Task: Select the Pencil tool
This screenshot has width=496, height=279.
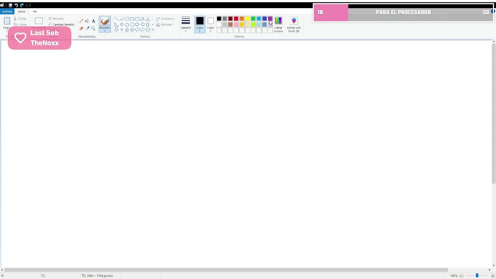Action: pos(81,21)
